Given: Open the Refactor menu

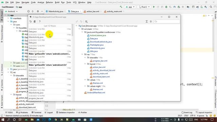Looking at the screenshot, I should pyautogui.click(x=50, y=2).
